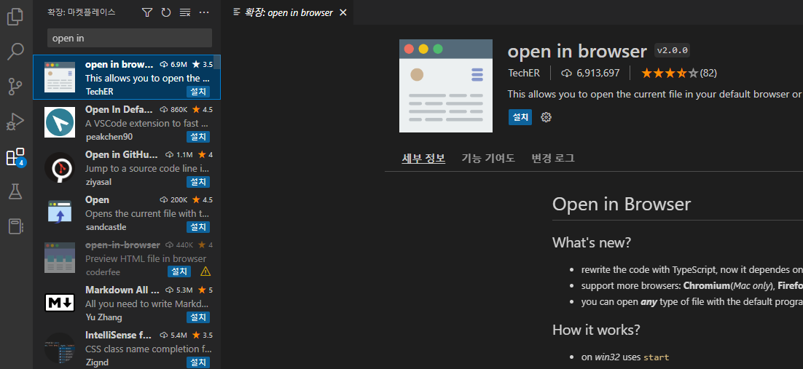Click the 'How it works?' heading
The height and width of the screenshot is (369, 803).
point(596,329)
